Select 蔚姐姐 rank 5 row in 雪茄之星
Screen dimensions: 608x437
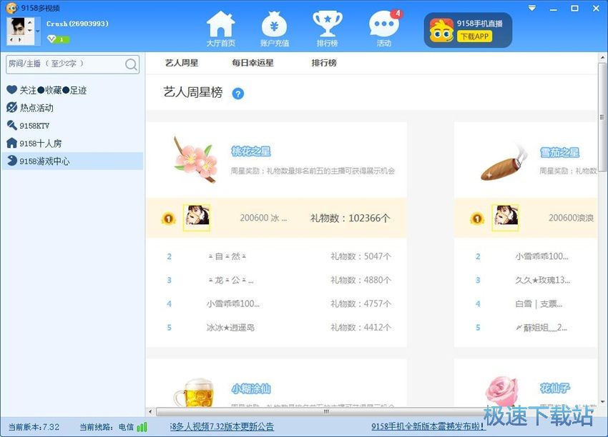pyautogui.click(x=541, y=328)
